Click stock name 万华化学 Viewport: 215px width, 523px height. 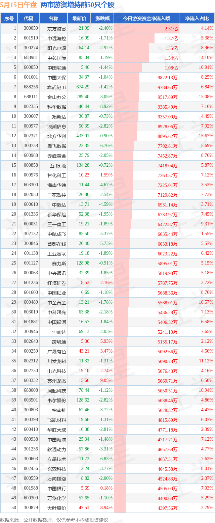click(x=57, y=498)
